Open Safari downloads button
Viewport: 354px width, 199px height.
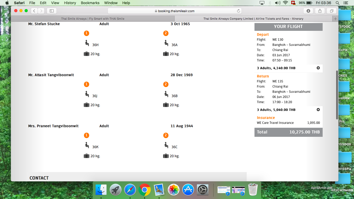[308, 11]
